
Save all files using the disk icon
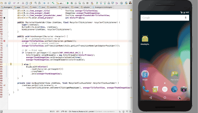6,3
